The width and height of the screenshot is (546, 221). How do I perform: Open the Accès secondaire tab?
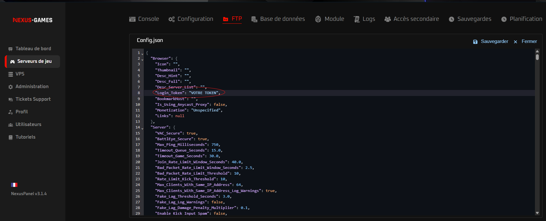coord(412,19)
